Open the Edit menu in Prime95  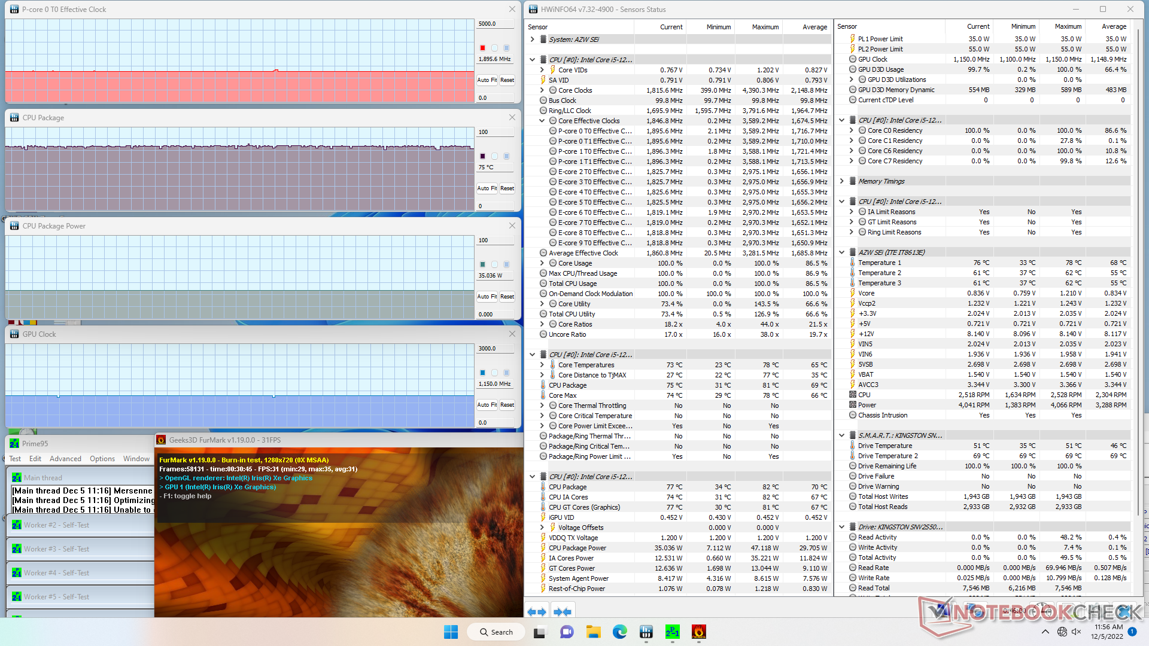(x=35, y=459)
